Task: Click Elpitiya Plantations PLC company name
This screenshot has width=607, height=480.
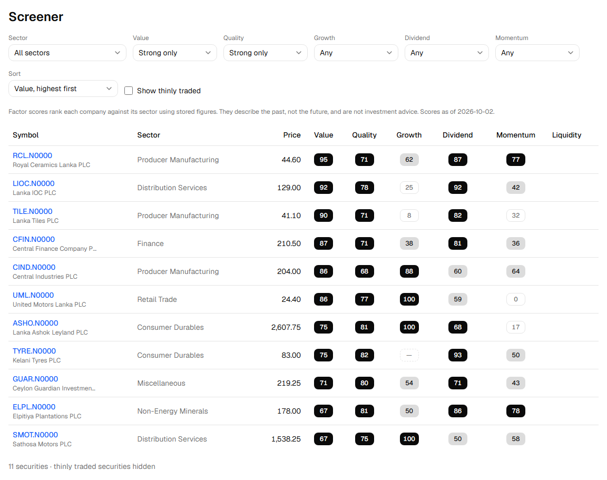Action: click(47, 416)
